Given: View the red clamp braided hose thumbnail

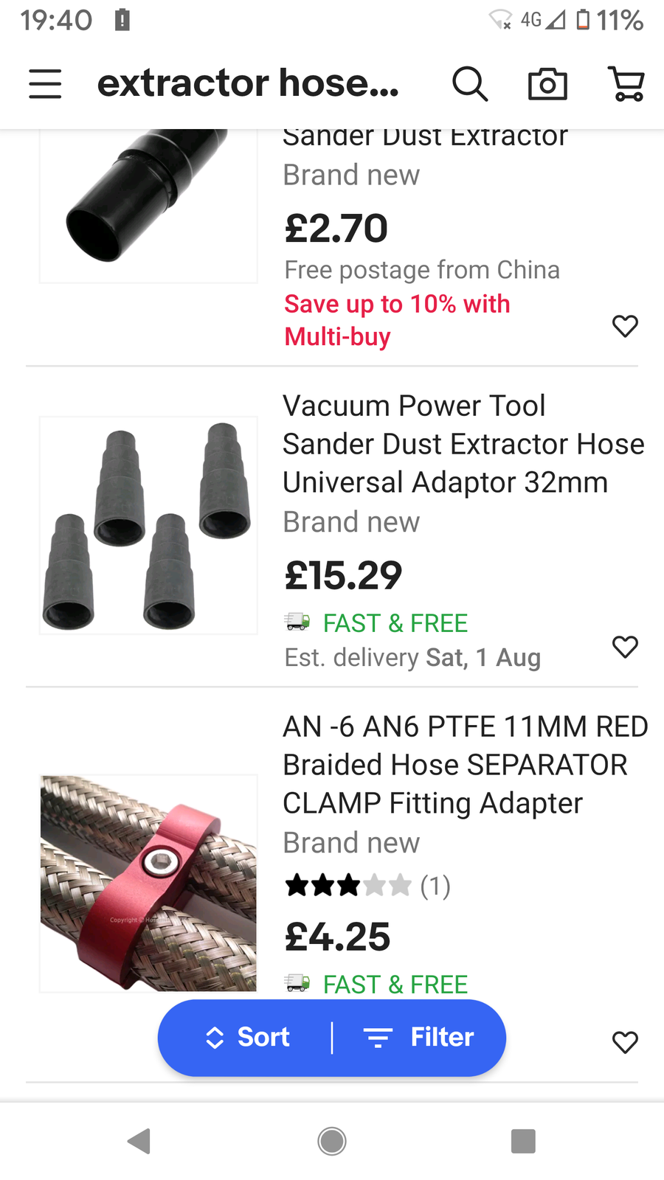Looking at the screenshot, I should coord(148,883).
